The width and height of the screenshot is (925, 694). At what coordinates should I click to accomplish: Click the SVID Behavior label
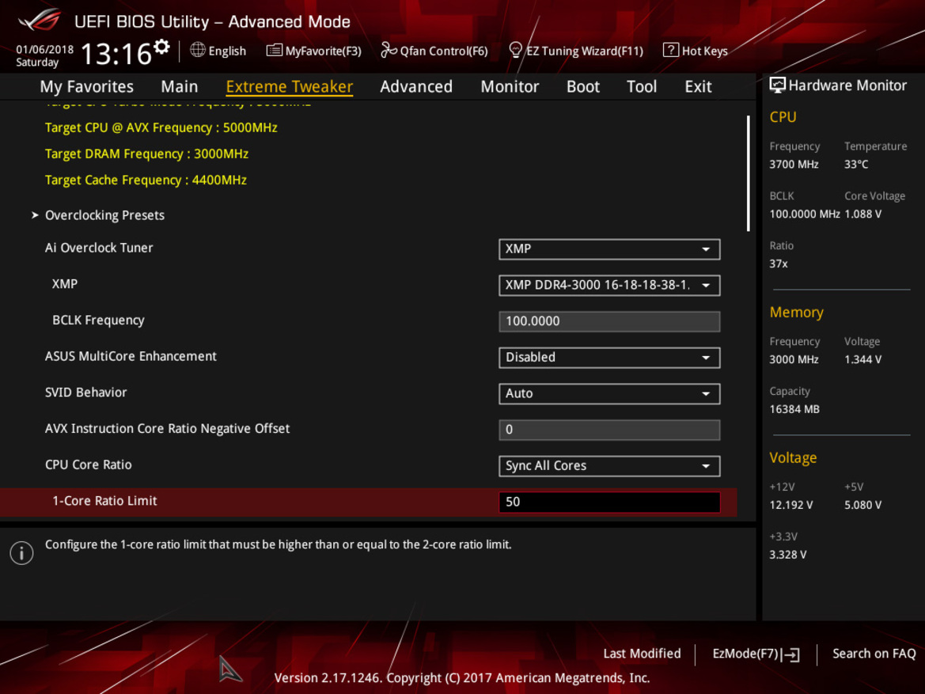(85, 393)
